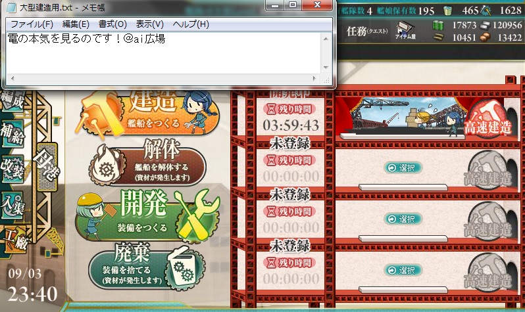The height and width of the screenshot is (312, 525).
Task: Open the 改装 remodel sidebar icon
Action: (12, 168)
